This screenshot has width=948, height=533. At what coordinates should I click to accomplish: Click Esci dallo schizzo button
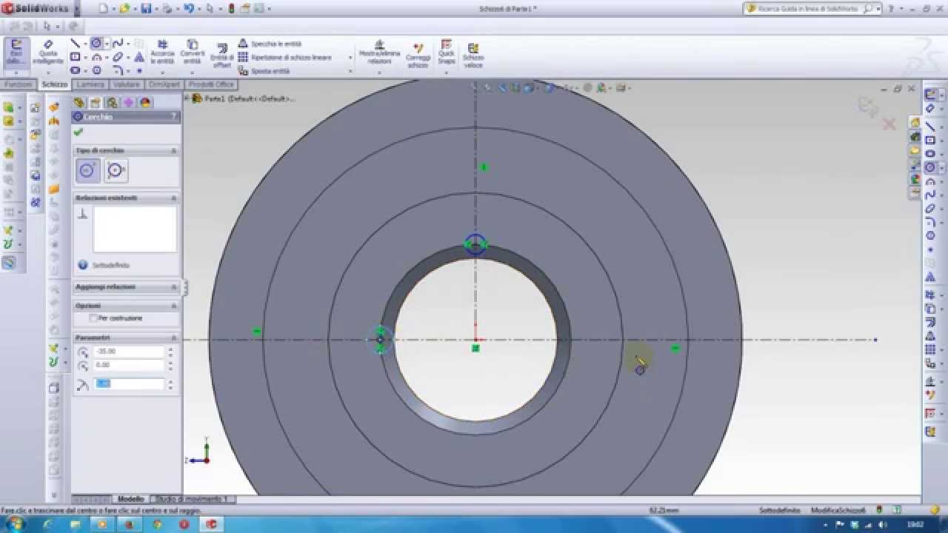[16, 53]
